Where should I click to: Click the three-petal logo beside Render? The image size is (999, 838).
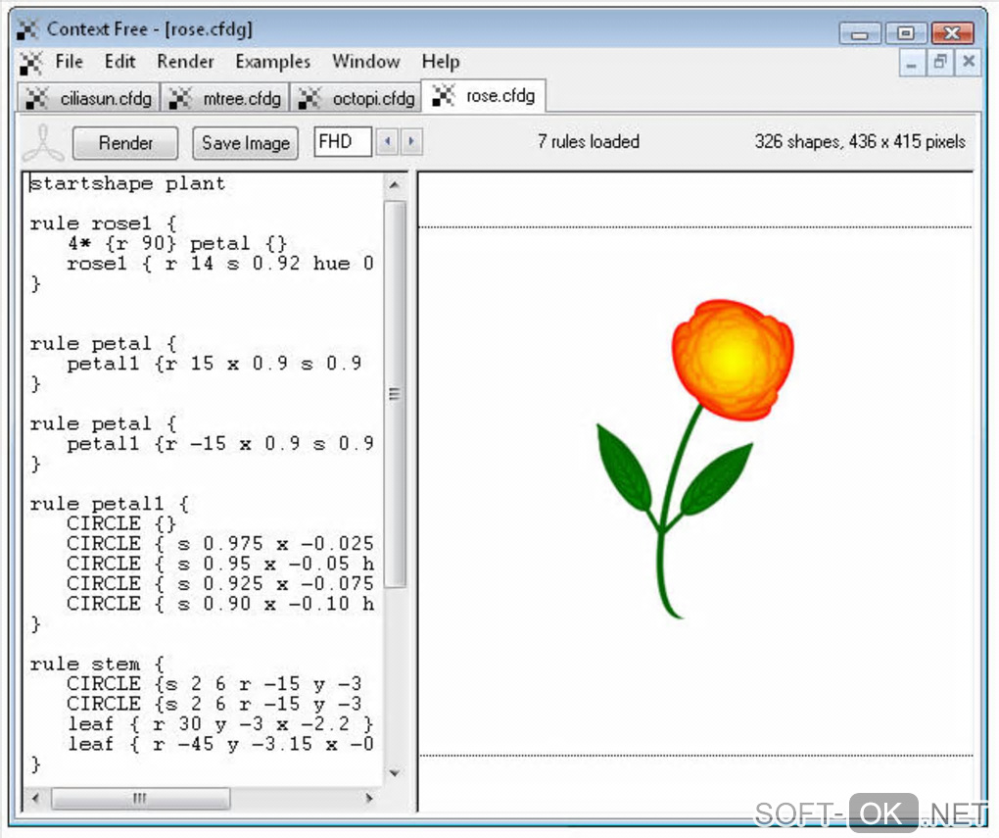(x=43, y=143)
